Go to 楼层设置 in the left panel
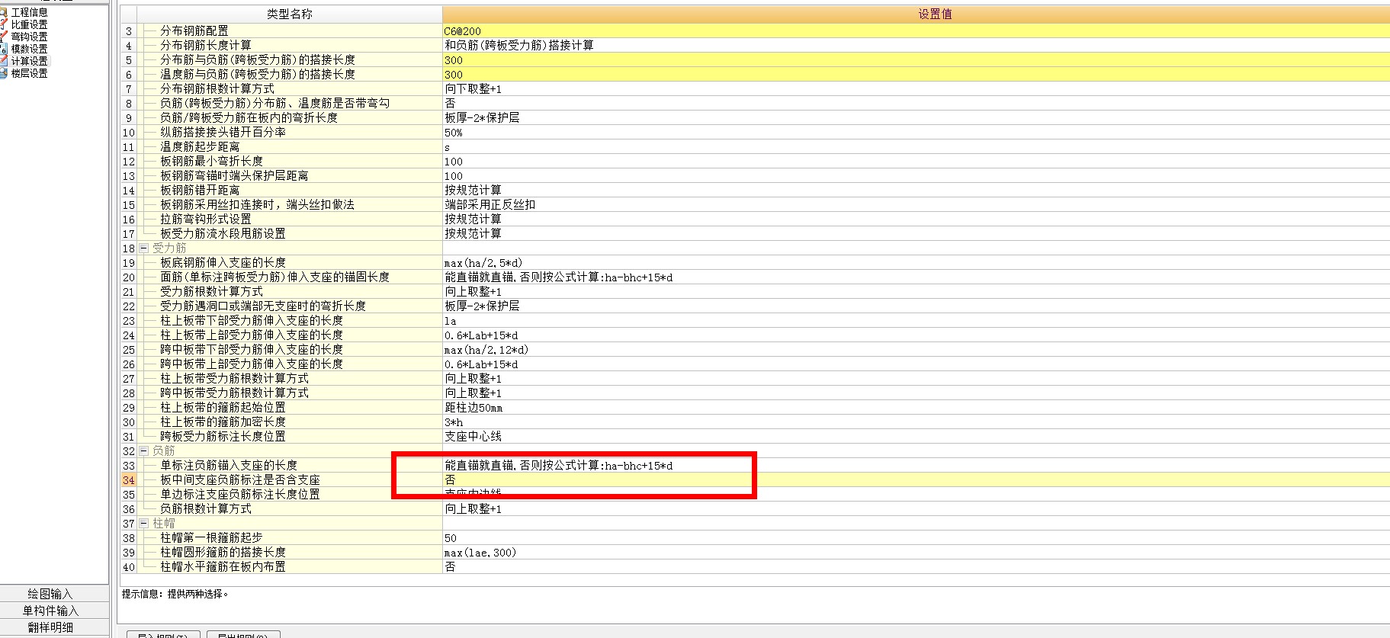The height and width of the screenshot is (638, 1390). point(29,73)
